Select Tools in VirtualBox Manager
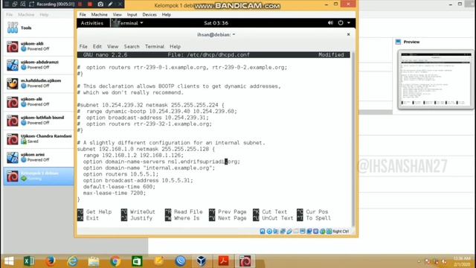Screen dimensions: 476x268 (x=38, y=28)
